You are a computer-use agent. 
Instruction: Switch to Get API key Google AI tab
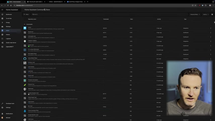click(x=76, y=2)
